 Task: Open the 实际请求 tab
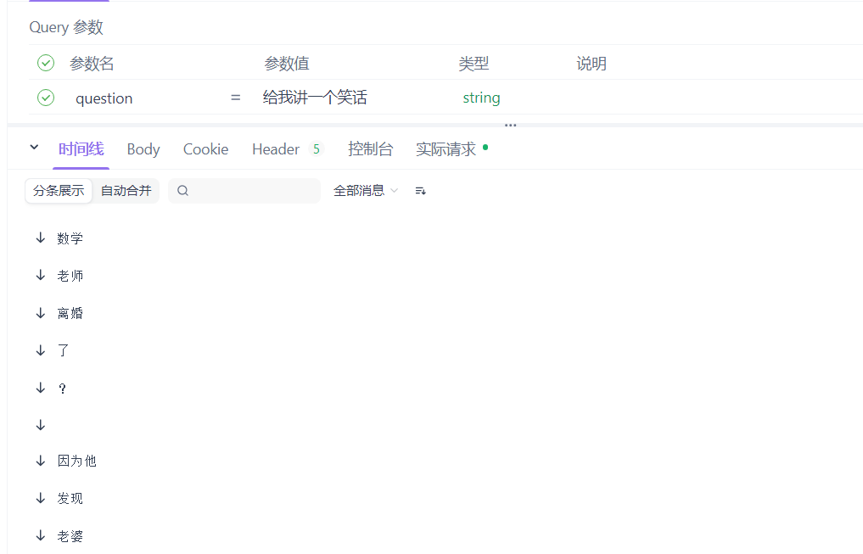(x=446, y=149)
